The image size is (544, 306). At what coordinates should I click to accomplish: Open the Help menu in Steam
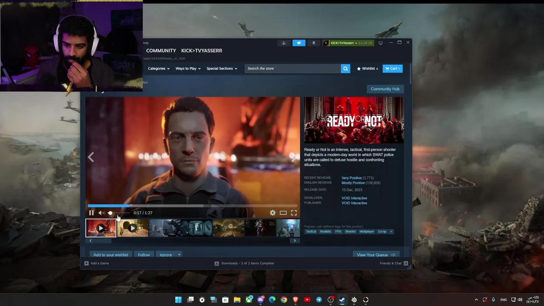click(x=146, y=43)
